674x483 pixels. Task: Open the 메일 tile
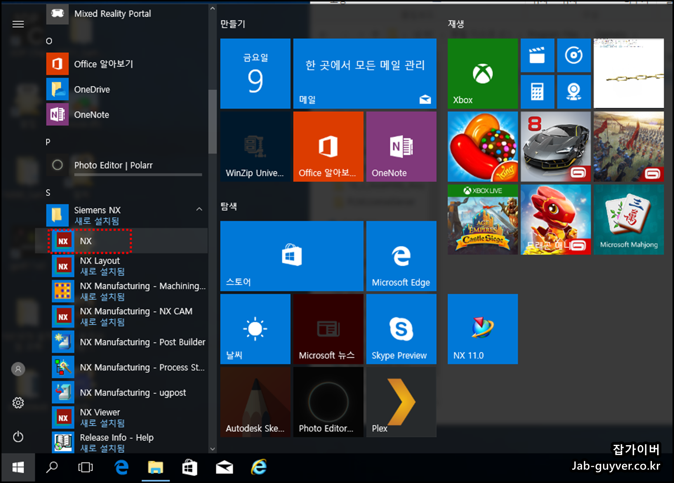365,74
